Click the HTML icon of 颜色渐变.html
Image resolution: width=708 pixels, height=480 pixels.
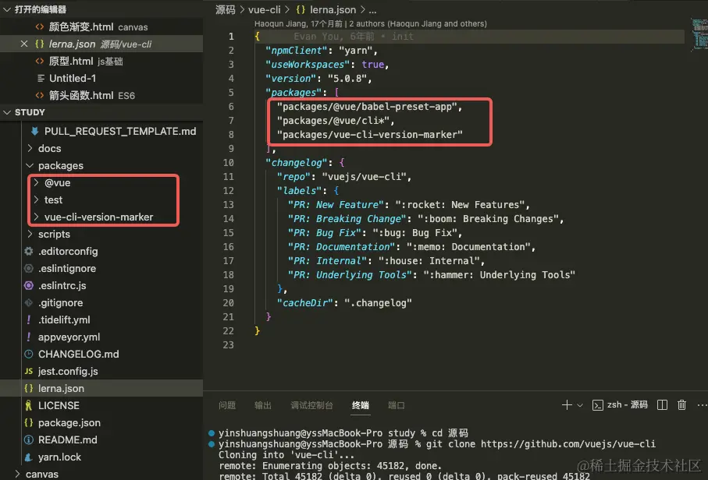pos(40,26)
